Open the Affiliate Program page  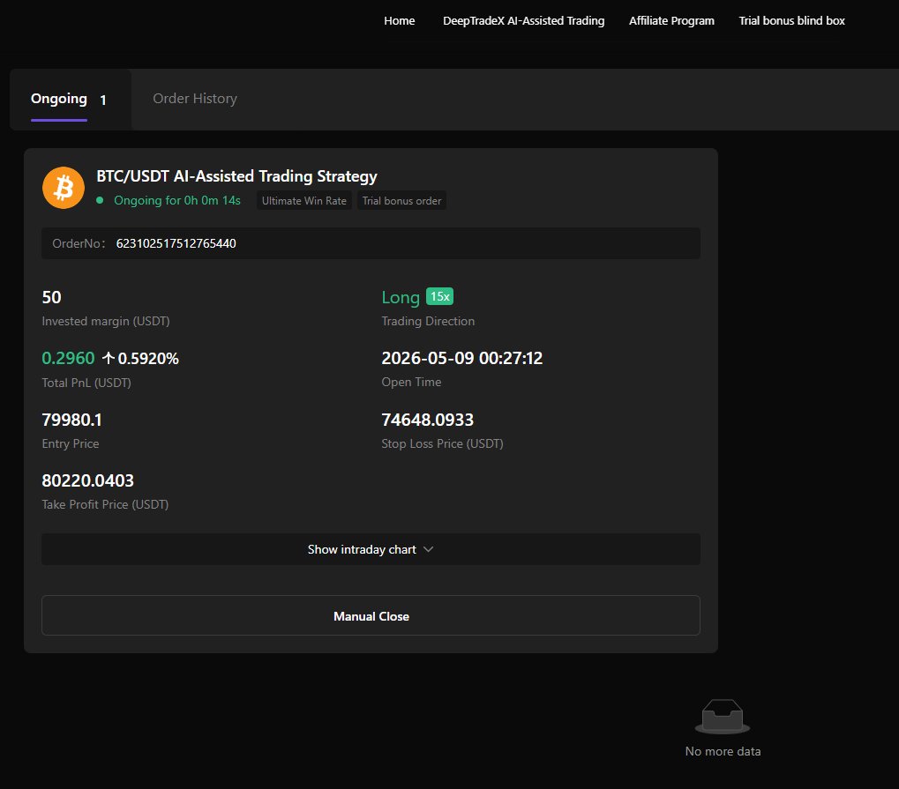point(671,20)
